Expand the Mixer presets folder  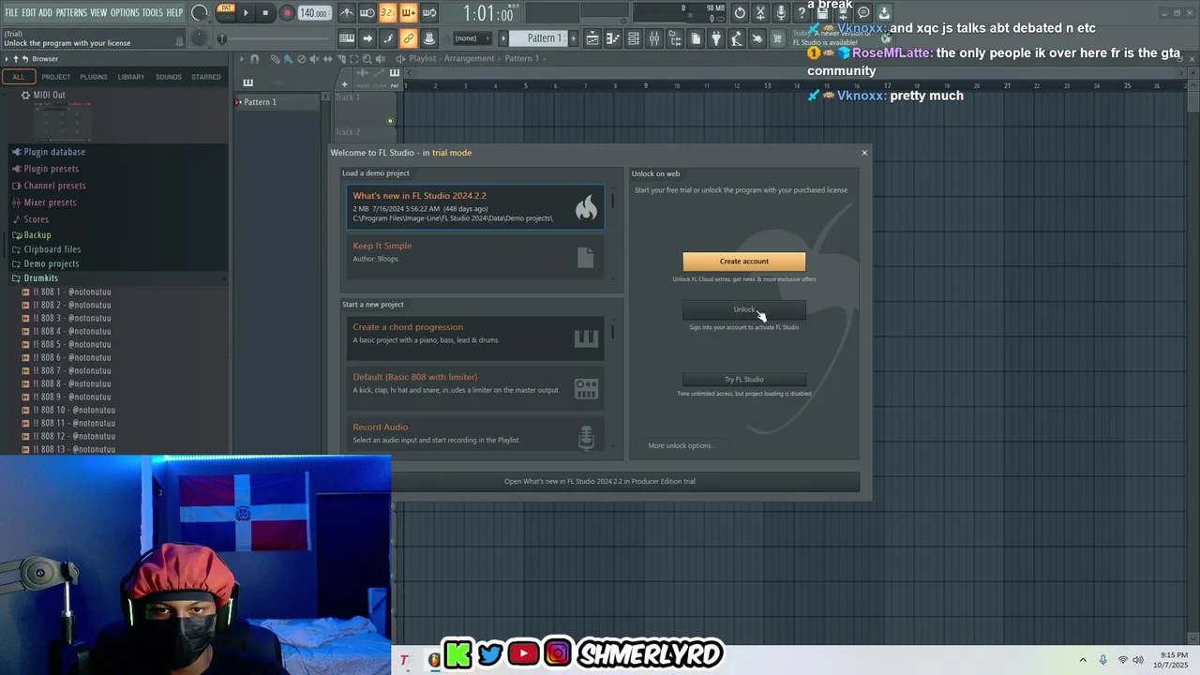pyautogui.click(x=49, y=202)
